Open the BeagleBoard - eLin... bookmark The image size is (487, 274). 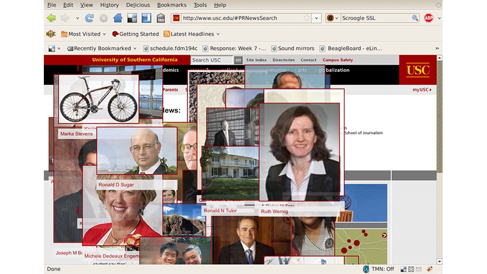(351, 49)
